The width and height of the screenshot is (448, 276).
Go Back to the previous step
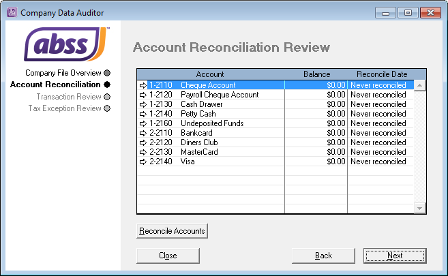(x=324, y=256)
